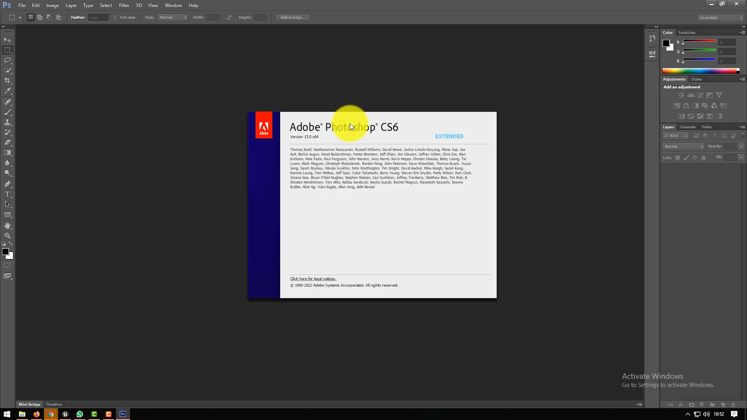Image resolution: width=747 pixels, height=420 pixels.
Task: Switch to the Channels tab
Action: click(x=688, y=127)
